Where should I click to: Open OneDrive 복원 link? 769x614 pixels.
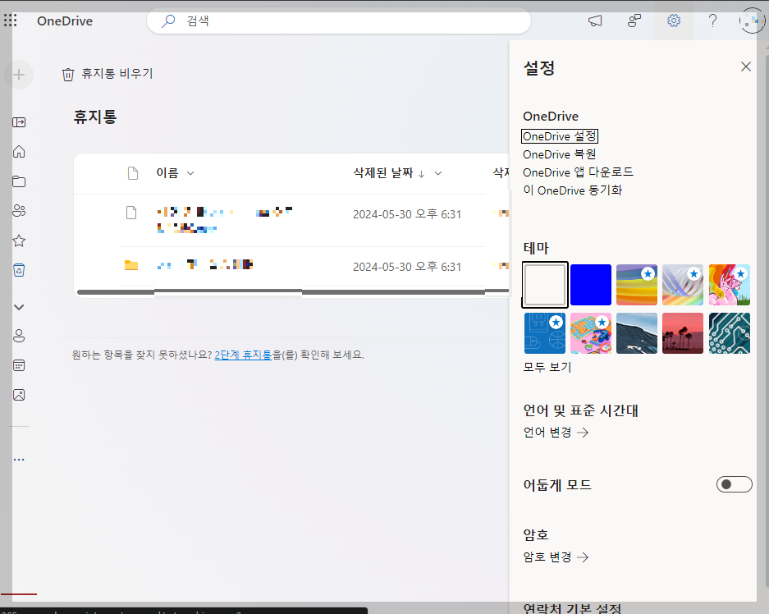tap(560, 154)
